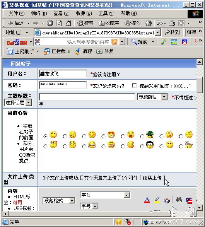The height and width of the screenshot is (227, 205).
Task: Expand the 选择话题 dropdown
Action: tap(29, 102)
